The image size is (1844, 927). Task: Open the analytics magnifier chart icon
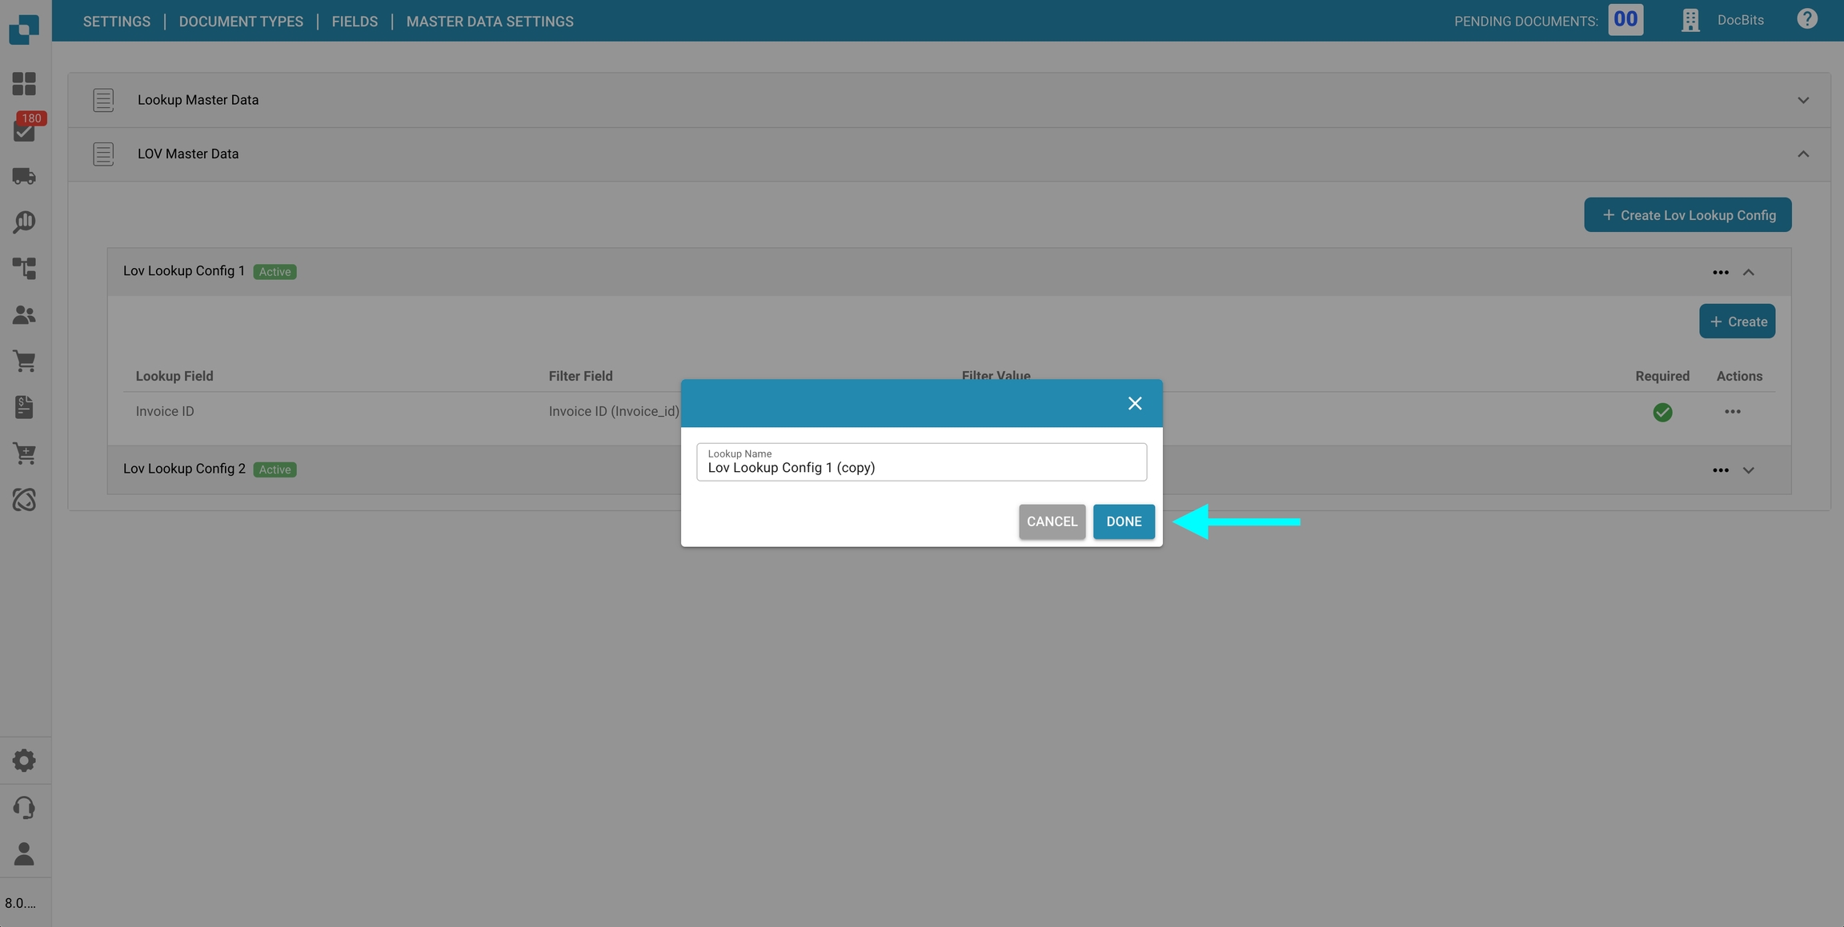tap(24, 222)
